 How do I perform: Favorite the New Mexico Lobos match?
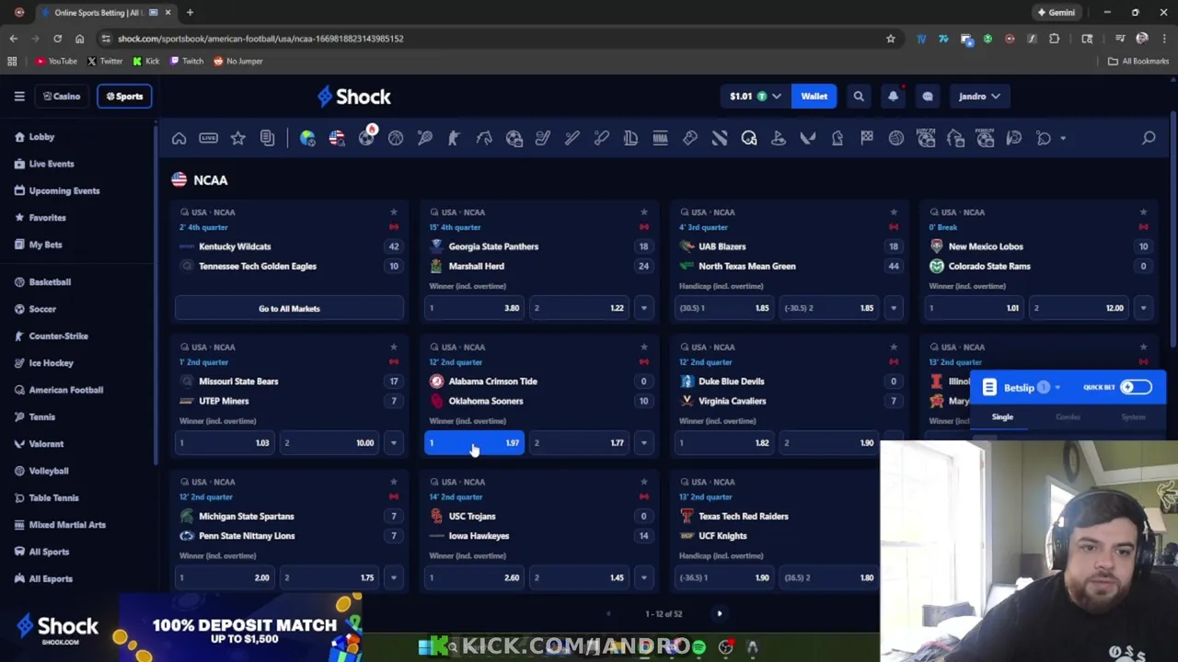point(1143,212)
